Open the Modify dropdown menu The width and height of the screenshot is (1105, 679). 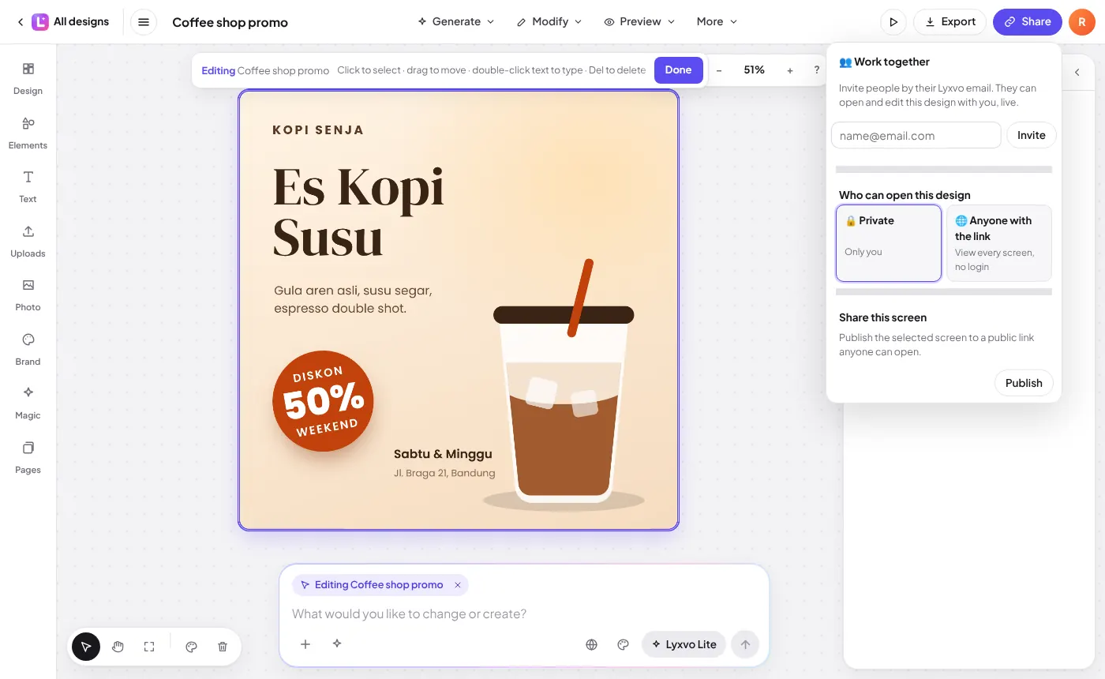pos(549,22)
